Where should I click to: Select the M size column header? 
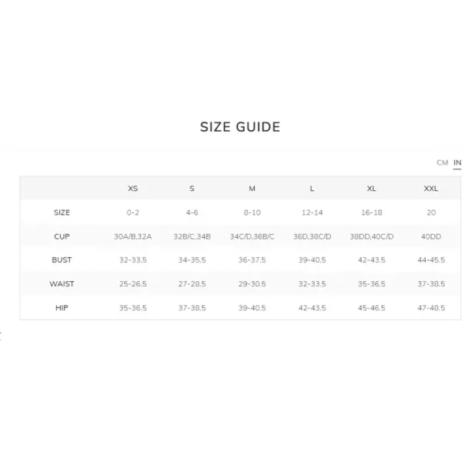pos(252,189)
